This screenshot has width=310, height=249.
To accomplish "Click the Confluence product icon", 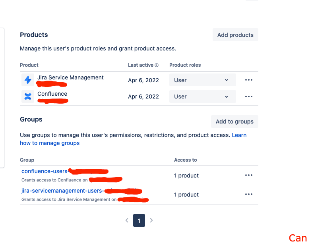I will pyautogui.click(x=28, y=97).
